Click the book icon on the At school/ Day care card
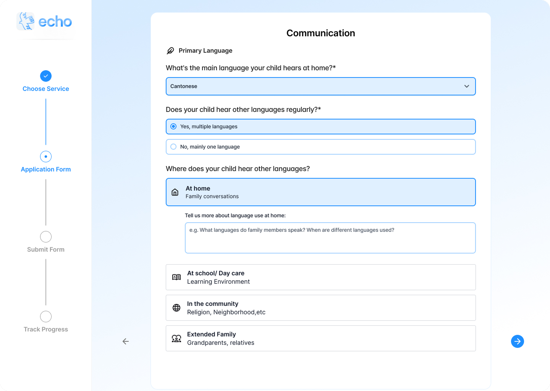The image size is (550, 391). coord(176,277)
